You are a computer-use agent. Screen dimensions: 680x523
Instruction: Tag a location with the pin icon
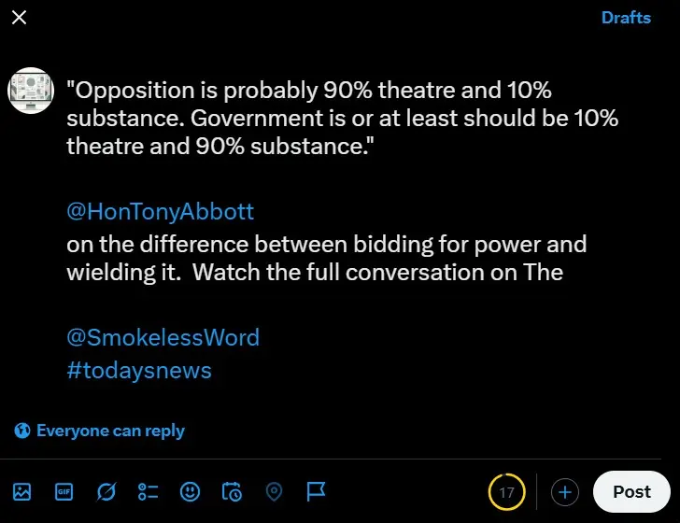pyautogui.click(x=274, y=491)
